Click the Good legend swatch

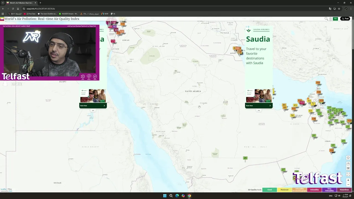tap(269, 190)
